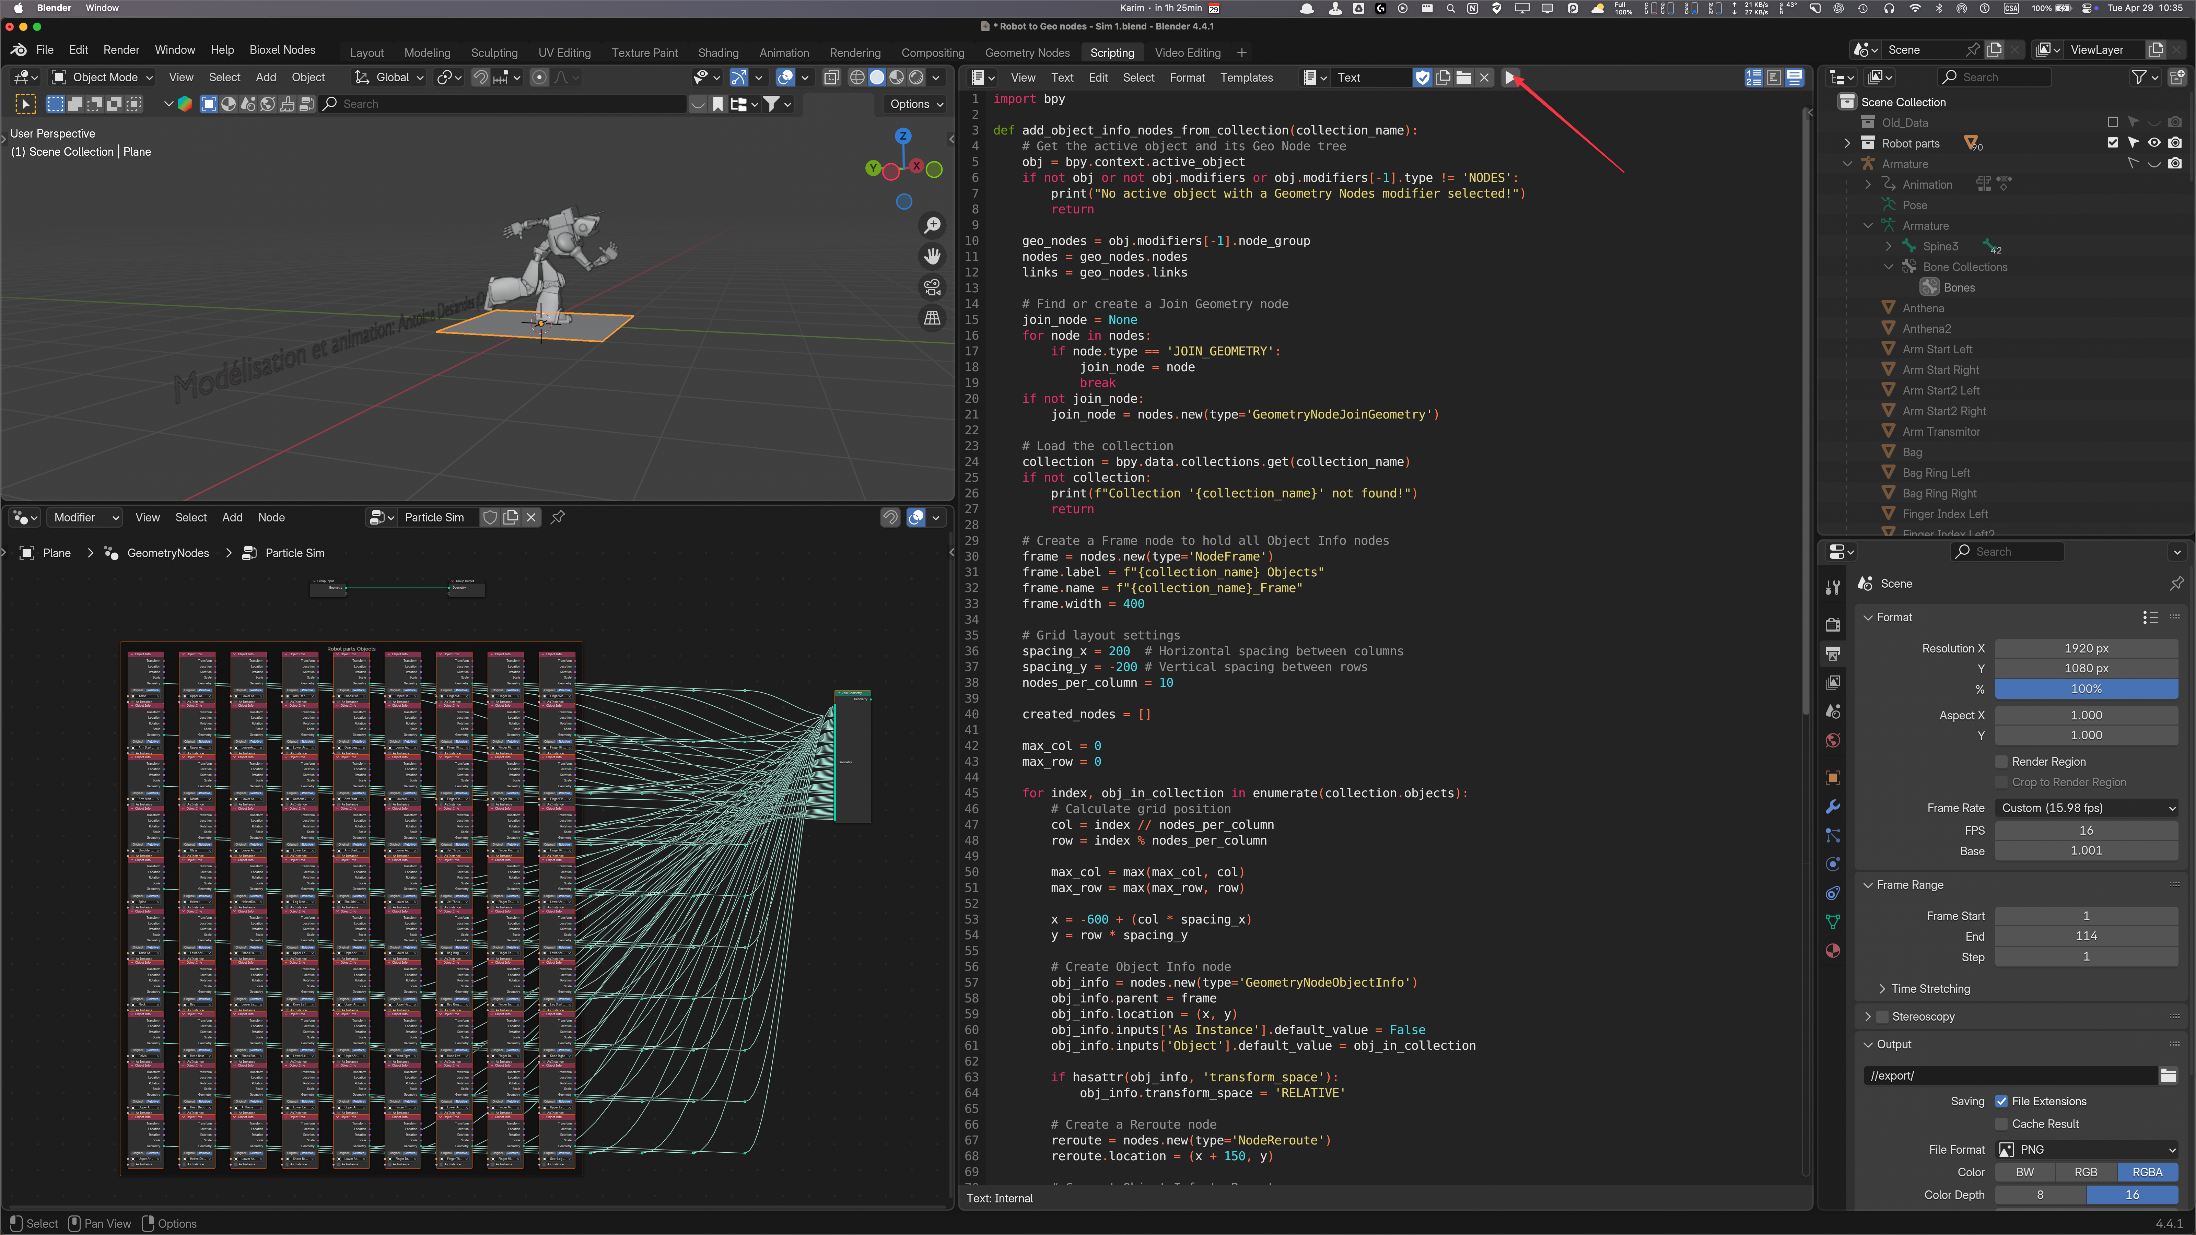The image size is (2196, 1235).
Task: Open the Object properties tab
Action: pyautogui.click(x=1833, y=777)
